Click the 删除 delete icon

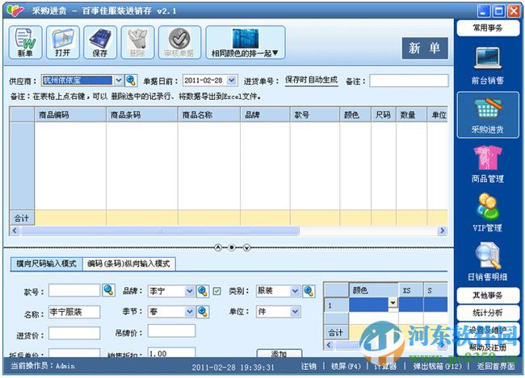tap(137, 43)
